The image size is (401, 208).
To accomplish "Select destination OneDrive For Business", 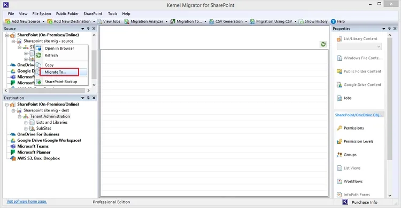I will pyautogui.click(x=38, y=134).
